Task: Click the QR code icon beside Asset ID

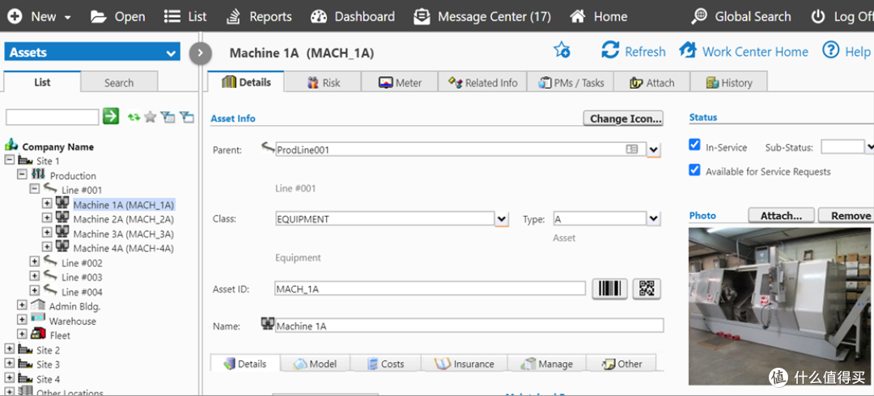Action: pyautogui.click(x=647, y=289)
